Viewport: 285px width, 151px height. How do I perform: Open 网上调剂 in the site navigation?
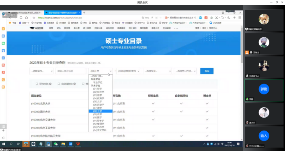pyautogui.click(x=133, y=28)
